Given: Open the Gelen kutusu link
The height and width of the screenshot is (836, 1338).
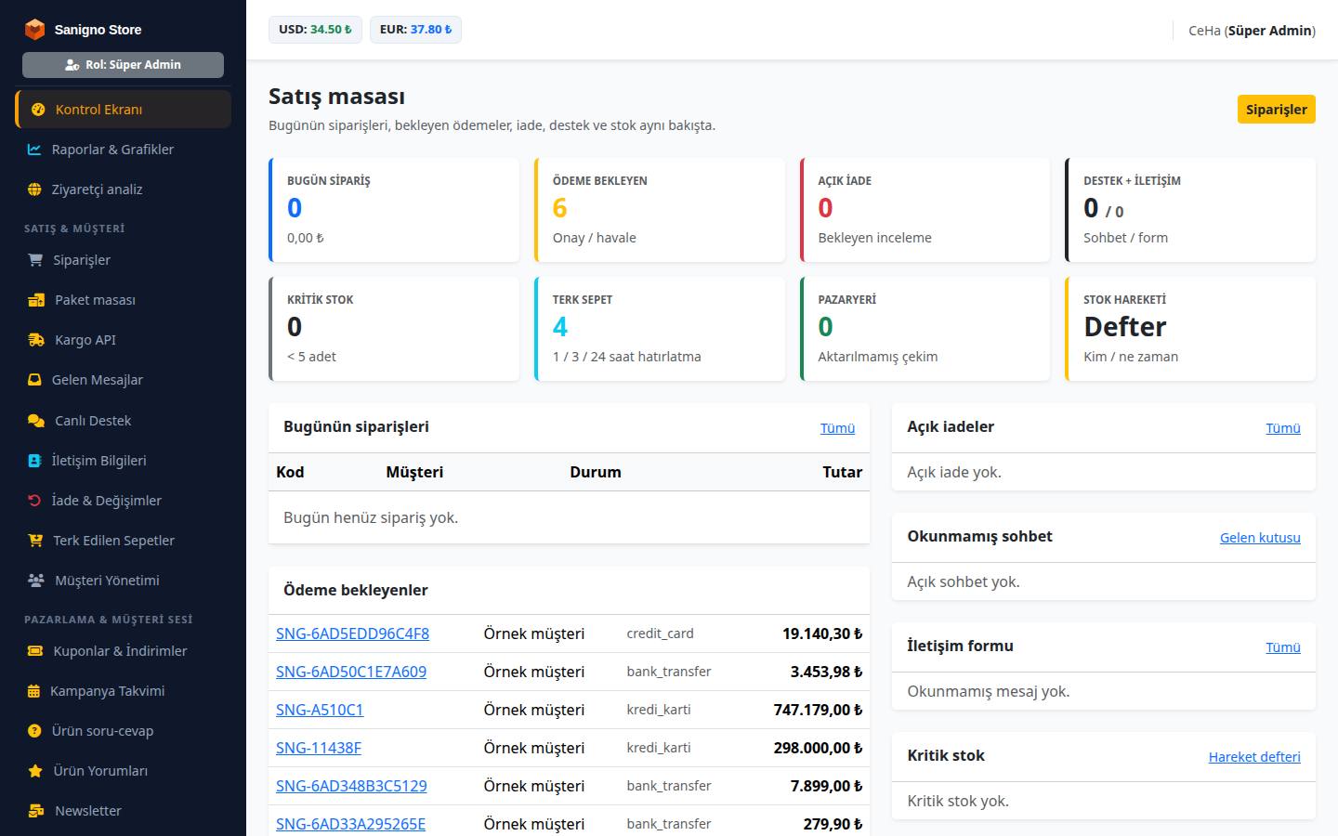Looking at the screenshot, I should (x=1260, y=538).
